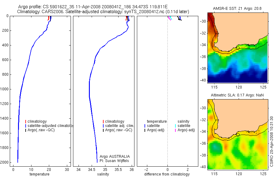275x177 pixels.
Task: Select the 'Argo AUSTRALIA' text
Action: [x=115, y=157]
